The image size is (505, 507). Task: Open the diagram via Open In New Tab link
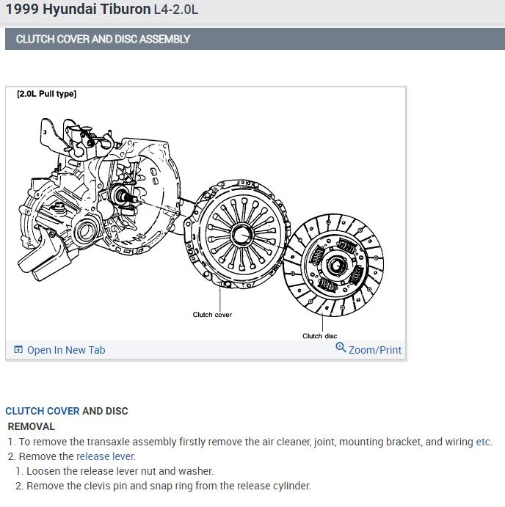pos(66,350)
